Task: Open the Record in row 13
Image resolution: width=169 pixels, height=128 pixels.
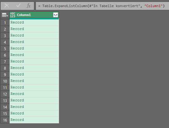Action: (17, 100)
